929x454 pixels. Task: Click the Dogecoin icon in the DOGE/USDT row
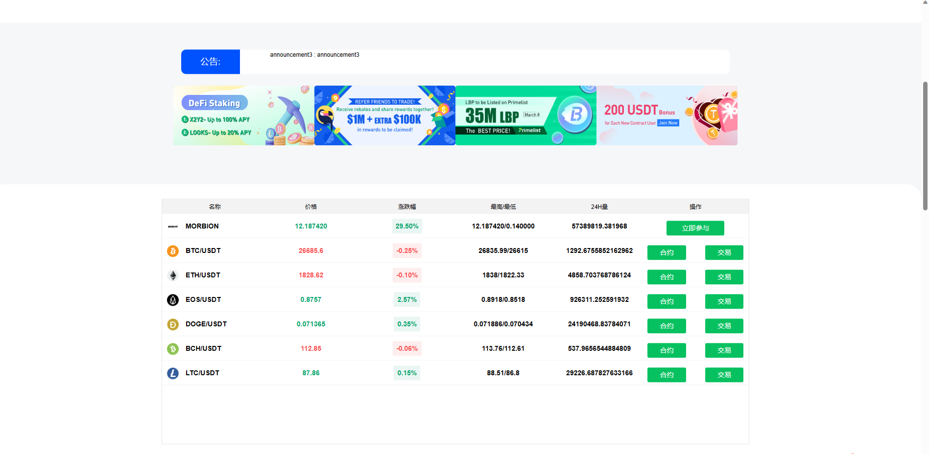point(173,324)
